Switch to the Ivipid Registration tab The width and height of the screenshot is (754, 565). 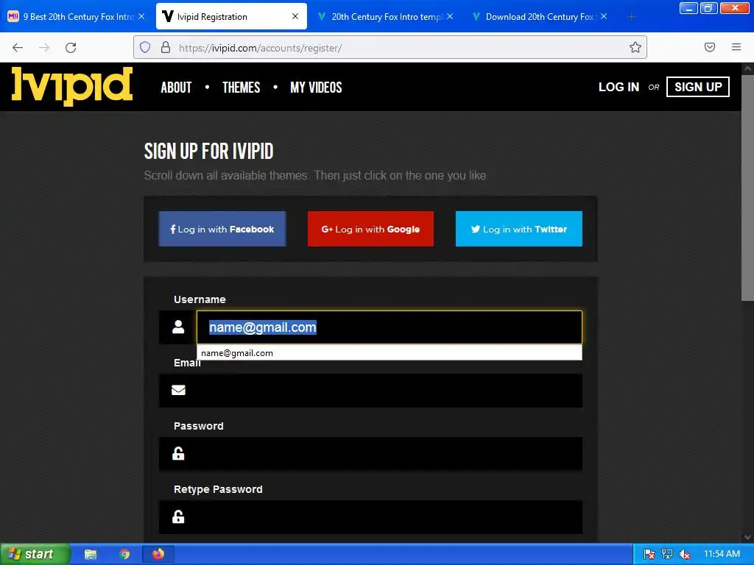tap(231, 16)
